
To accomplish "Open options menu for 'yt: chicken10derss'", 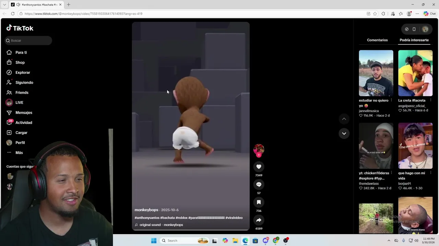I will [x=391, y=173].
